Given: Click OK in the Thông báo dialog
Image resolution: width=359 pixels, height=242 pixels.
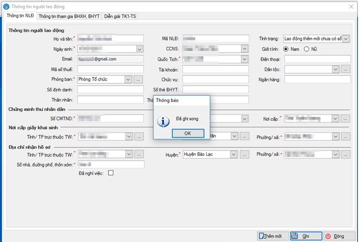Looking at the screenshot, I should 187,133.
